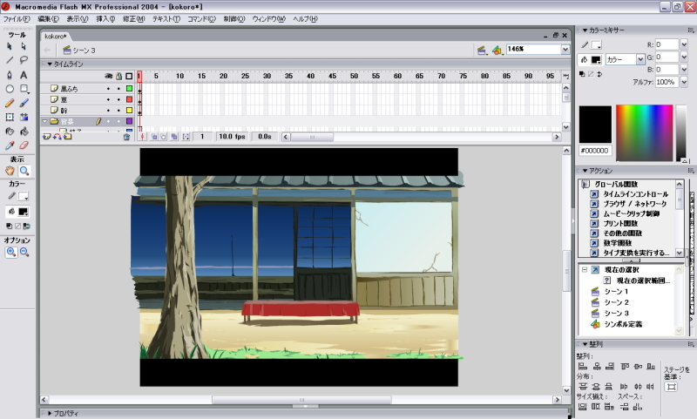This screenshot has width=697, height=419.
Task: Delete layer with trash icon
Action: (126, 137)
